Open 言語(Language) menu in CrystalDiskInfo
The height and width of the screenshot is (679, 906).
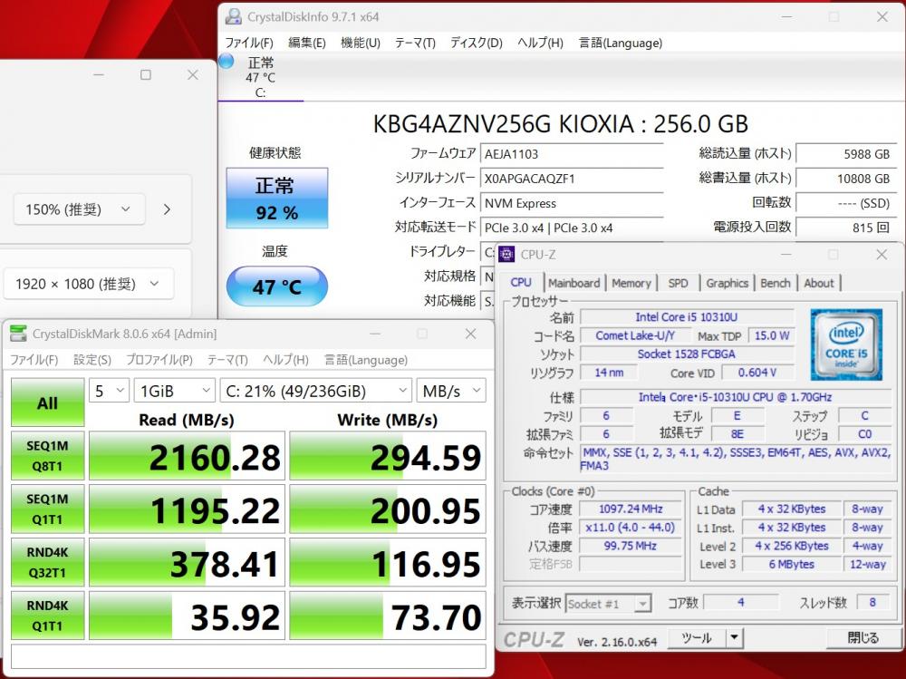pos(621,43)
